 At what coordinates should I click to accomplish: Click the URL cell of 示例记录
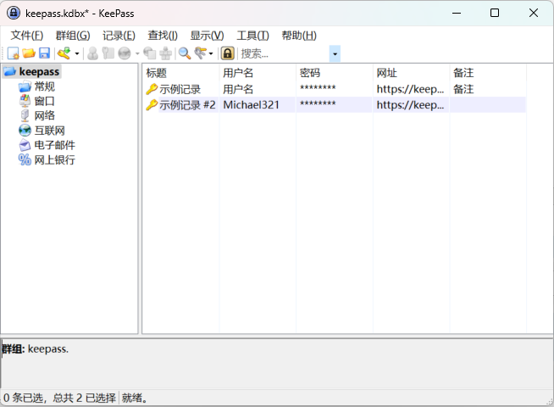[x=410, y=89]
